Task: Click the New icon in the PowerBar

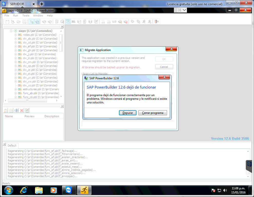Action: coord(7,22)
